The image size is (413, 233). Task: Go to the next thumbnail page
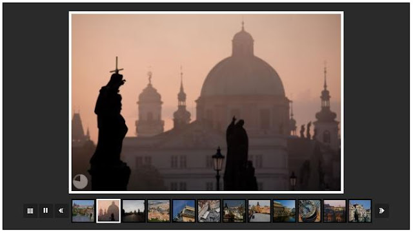(x=381, y=211)
